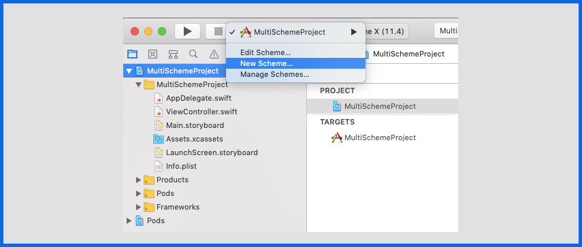Viewport: 582px width, 247px height.
Task: Expand the Pods folder group
Action: coord(138,193)
